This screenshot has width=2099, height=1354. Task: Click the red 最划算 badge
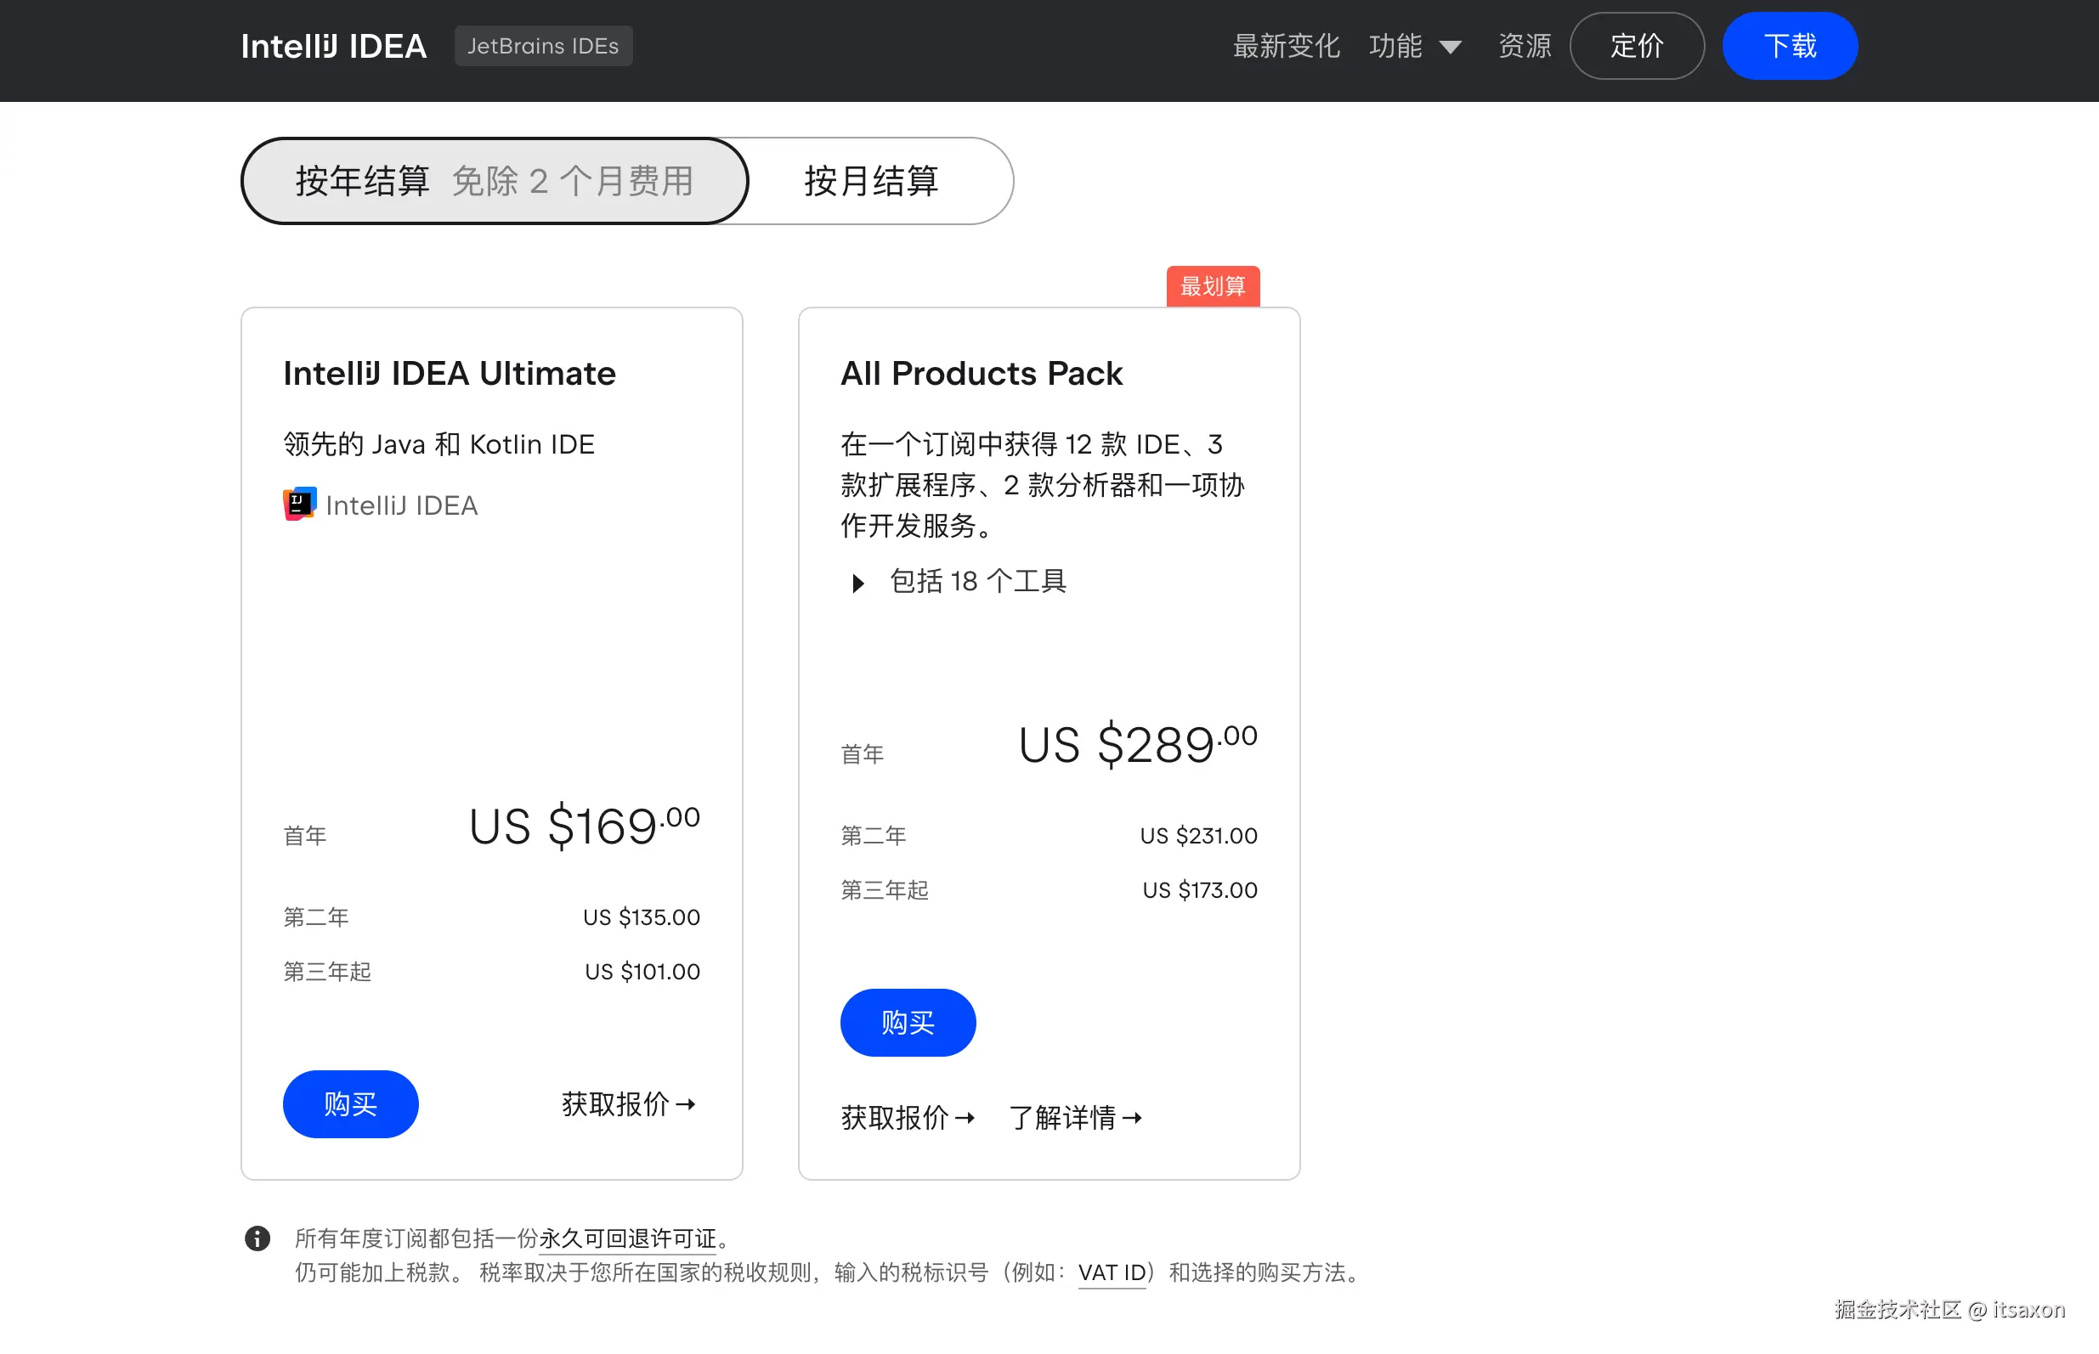click(x=1212, y=286)
